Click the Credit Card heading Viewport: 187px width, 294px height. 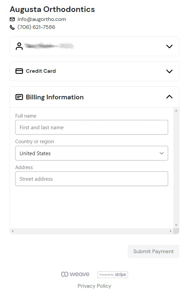41,71
